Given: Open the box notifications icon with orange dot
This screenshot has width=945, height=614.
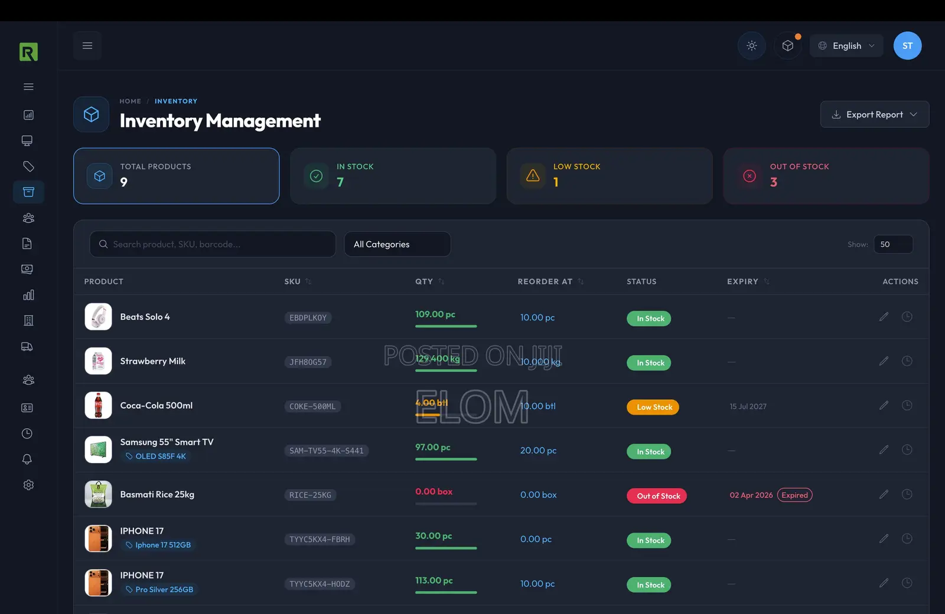Looking at the screenshot, I should point(788,46).
